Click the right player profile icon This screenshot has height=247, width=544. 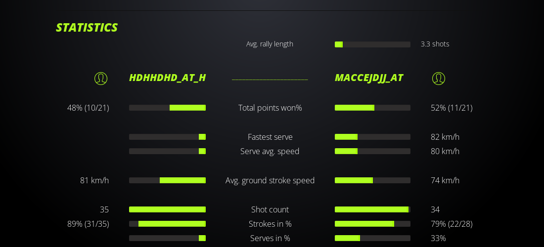(439, 79)
